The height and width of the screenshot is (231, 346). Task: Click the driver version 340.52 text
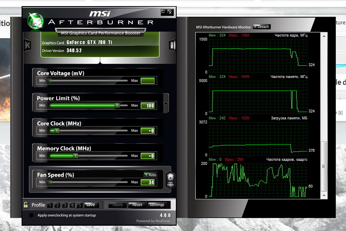74,51
